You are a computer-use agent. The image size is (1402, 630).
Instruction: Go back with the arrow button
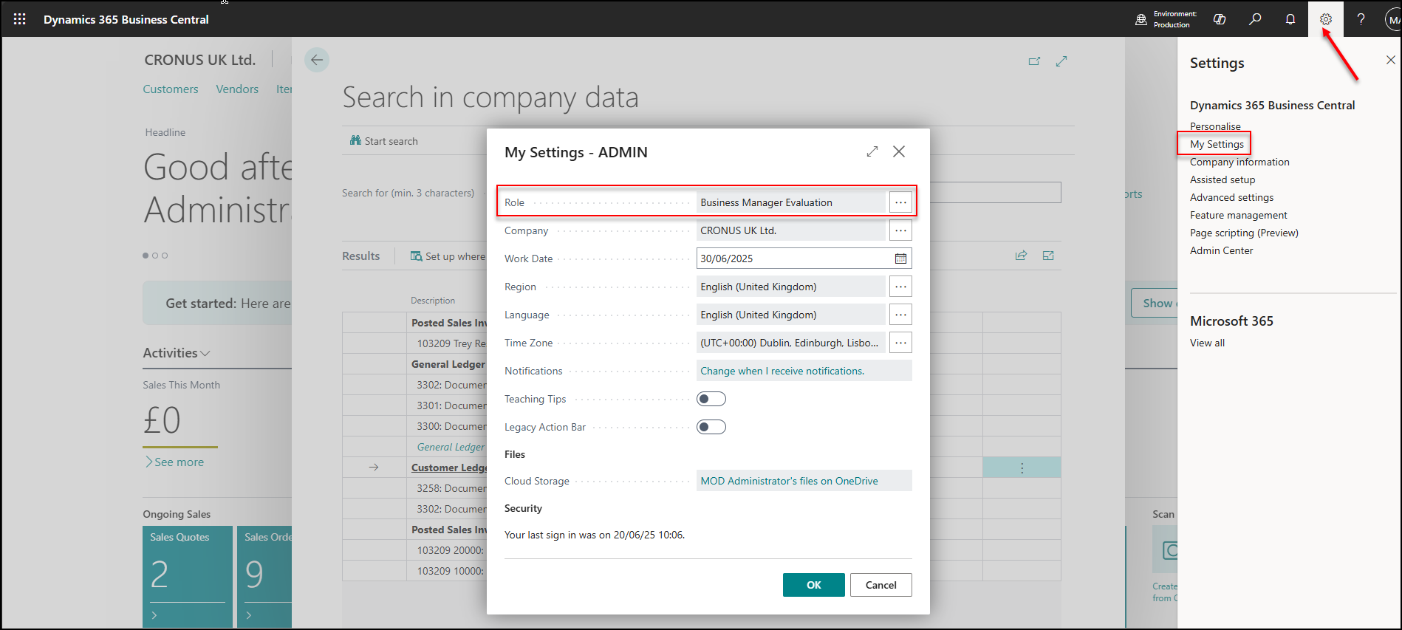pyautogui.click(x=317, y=60)
